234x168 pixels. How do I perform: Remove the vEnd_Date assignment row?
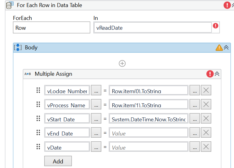(x=206, y=133)
